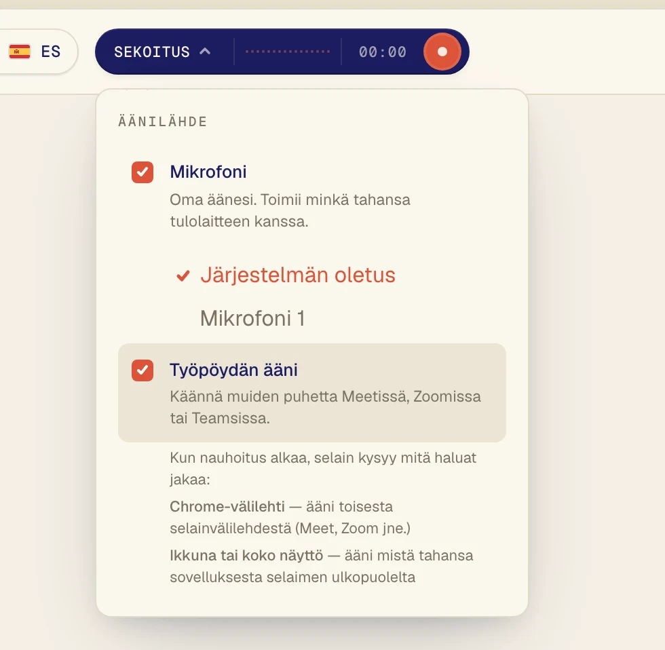Image resolution: width=665 pixels, height=650 pixels.
Task: Click the white dot inside record button
Action: click(442, 52)
